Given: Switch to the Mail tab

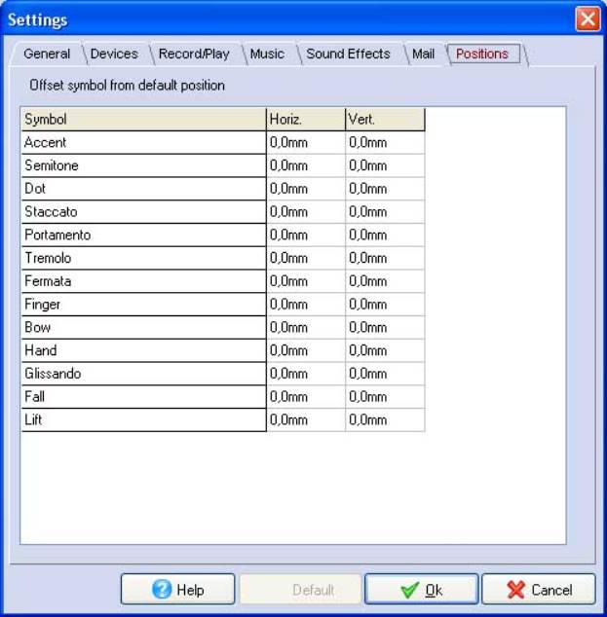Looking at the screenshot, I should pos(424,54).
